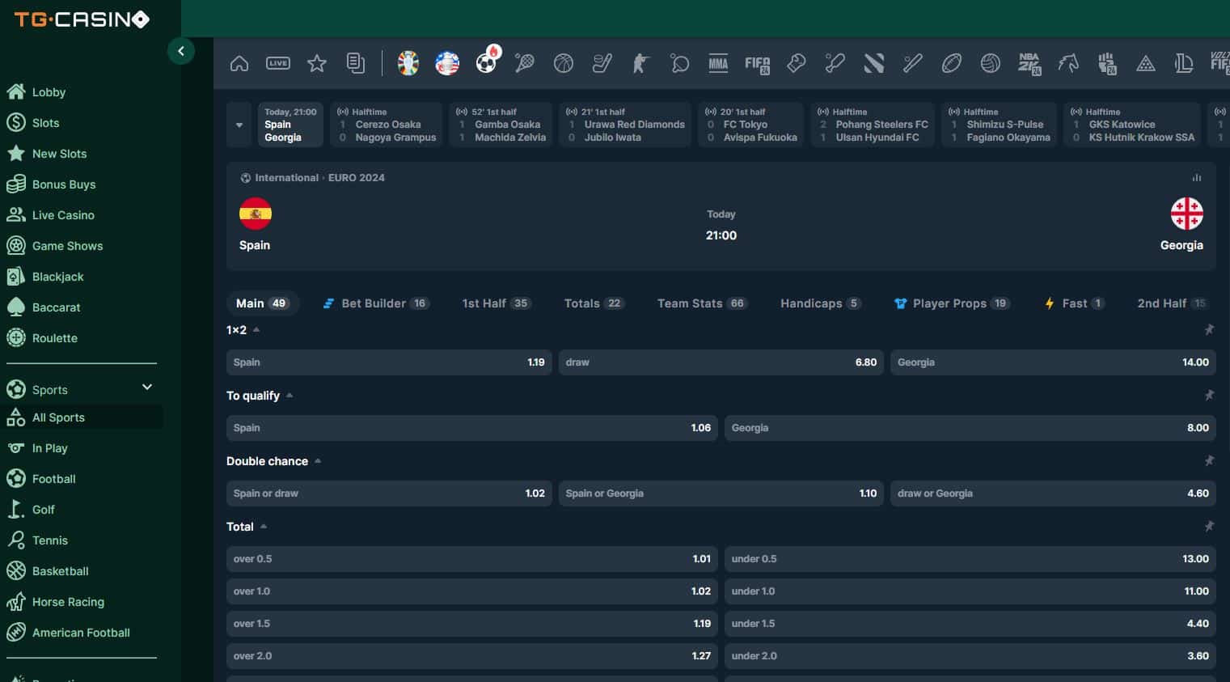
Task: Bet on Spain to win at 1.19
Action: pos(389,362)
